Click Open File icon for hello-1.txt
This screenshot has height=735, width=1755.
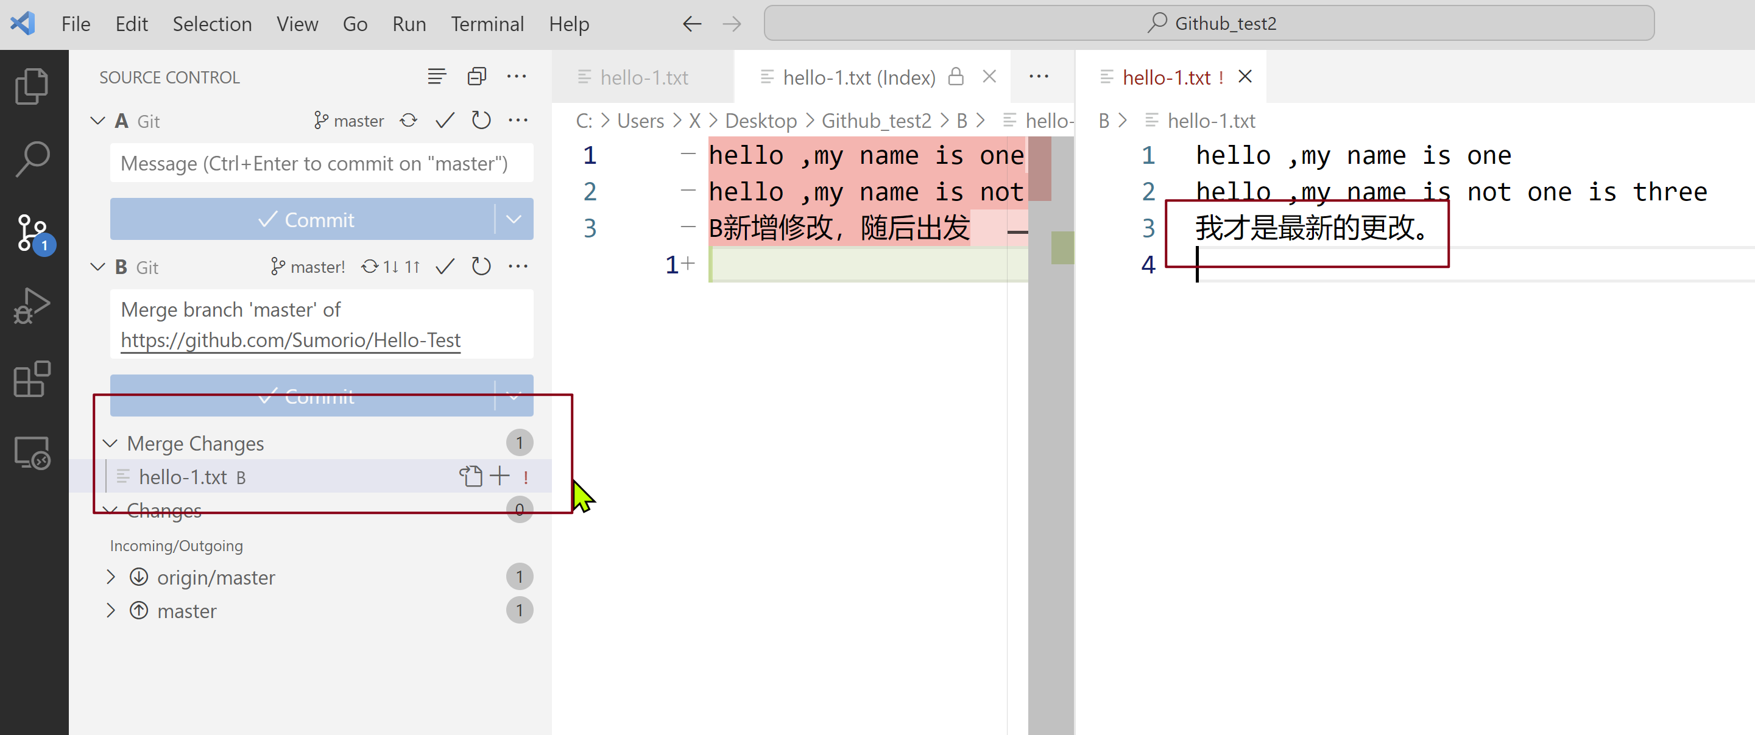click(x=470, y=476)
